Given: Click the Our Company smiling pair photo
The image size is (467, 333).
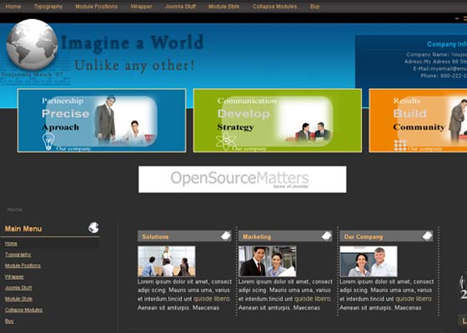Looking at the screenshot, I should tap(369, 261).
